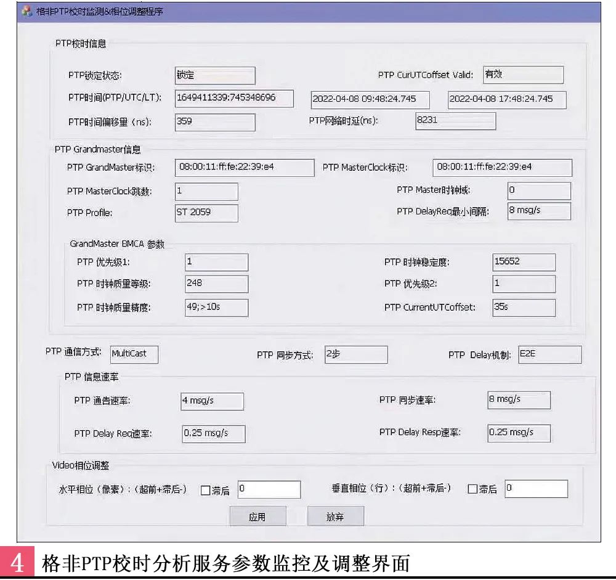Select the PTP 通告速率 field showing 4 msg/s
Viewport: 616px width, 580px height.
213,401
